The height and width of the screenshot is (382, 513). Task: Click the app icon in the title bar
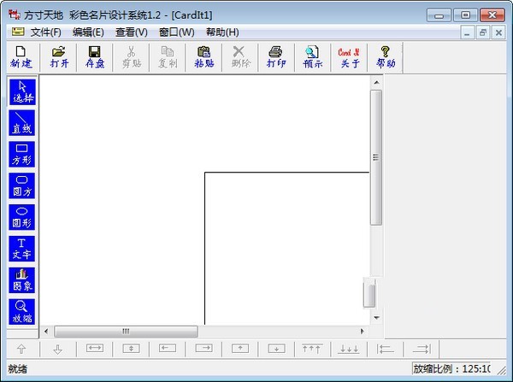pyautogui.click(x=14, y=15)
